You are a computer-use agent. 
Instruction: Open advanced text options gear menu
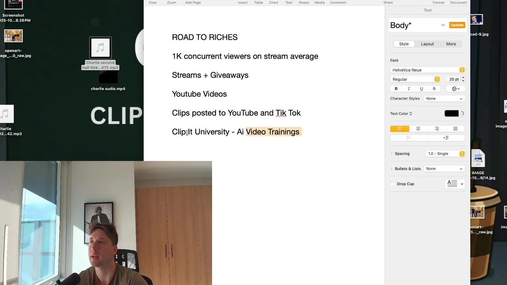coord(456,89)
